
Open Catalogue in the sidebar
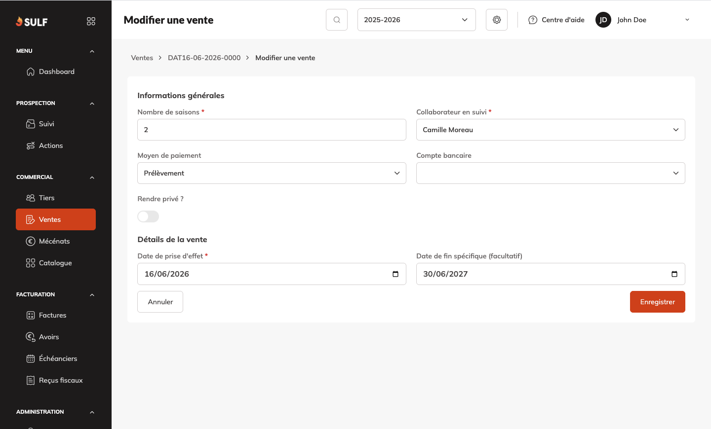coord(56,263)
